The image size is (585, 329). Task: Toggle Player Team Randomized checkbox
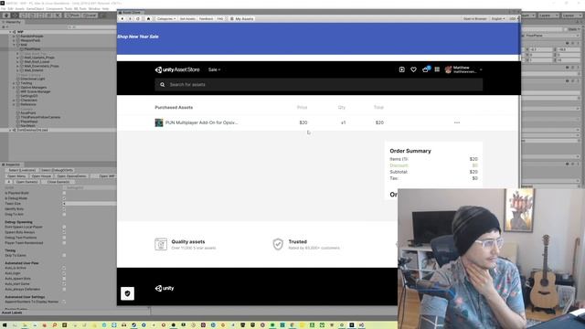coord(64,243)
